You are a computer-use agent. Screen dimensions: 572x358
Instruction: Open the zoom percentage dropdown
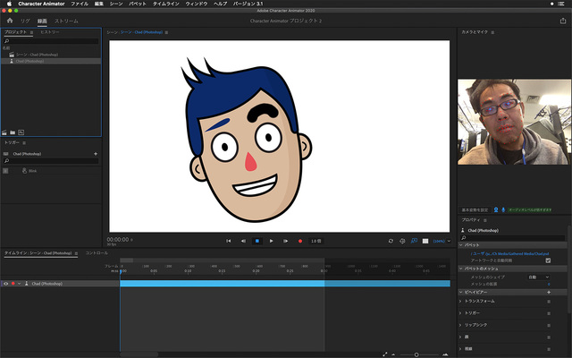440,241
